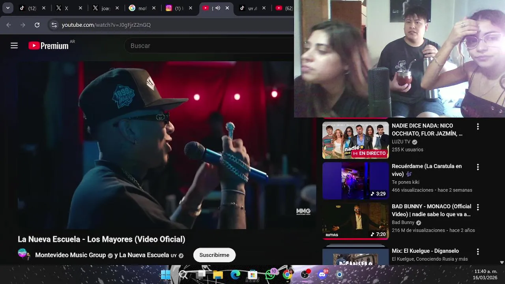This screenshot has height=284, width=505.
Task: Open the tab search dropdown arrow
Action: tap(8, 8)
